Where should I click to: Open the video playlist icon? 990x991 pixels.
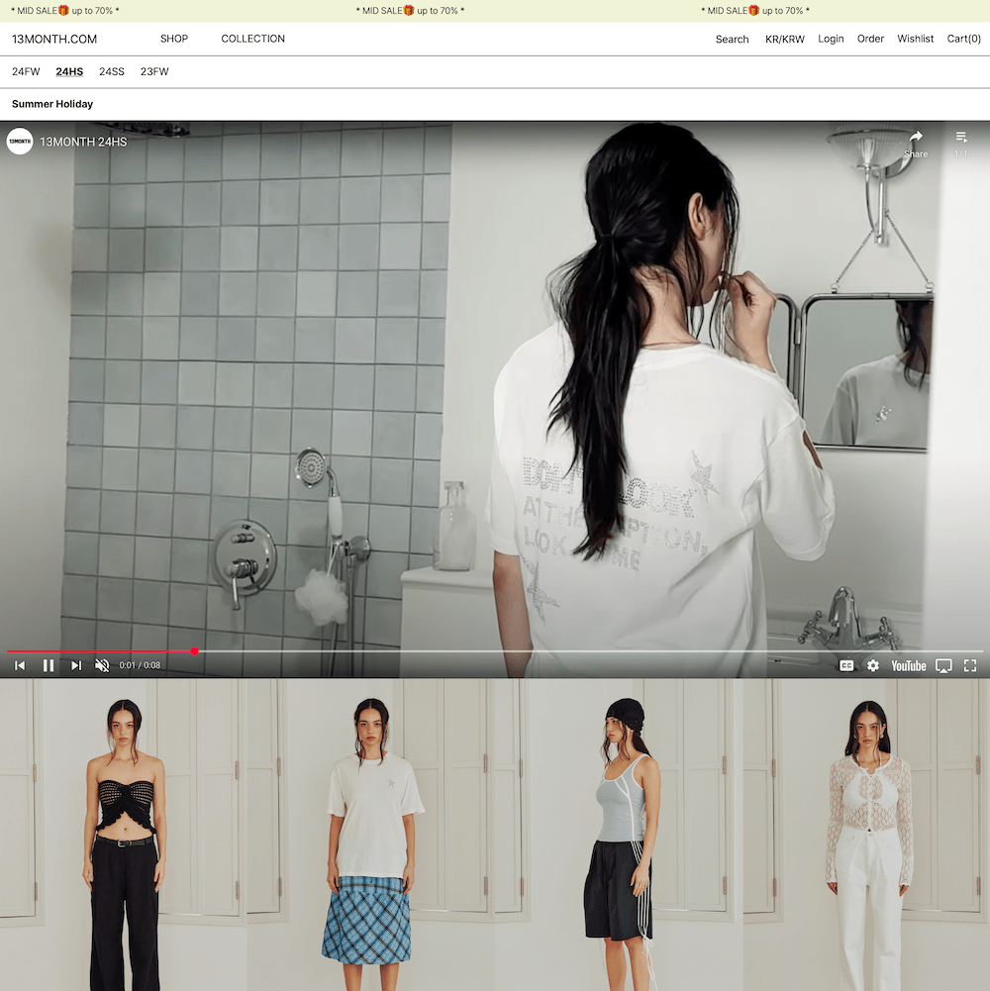[961, 143]
